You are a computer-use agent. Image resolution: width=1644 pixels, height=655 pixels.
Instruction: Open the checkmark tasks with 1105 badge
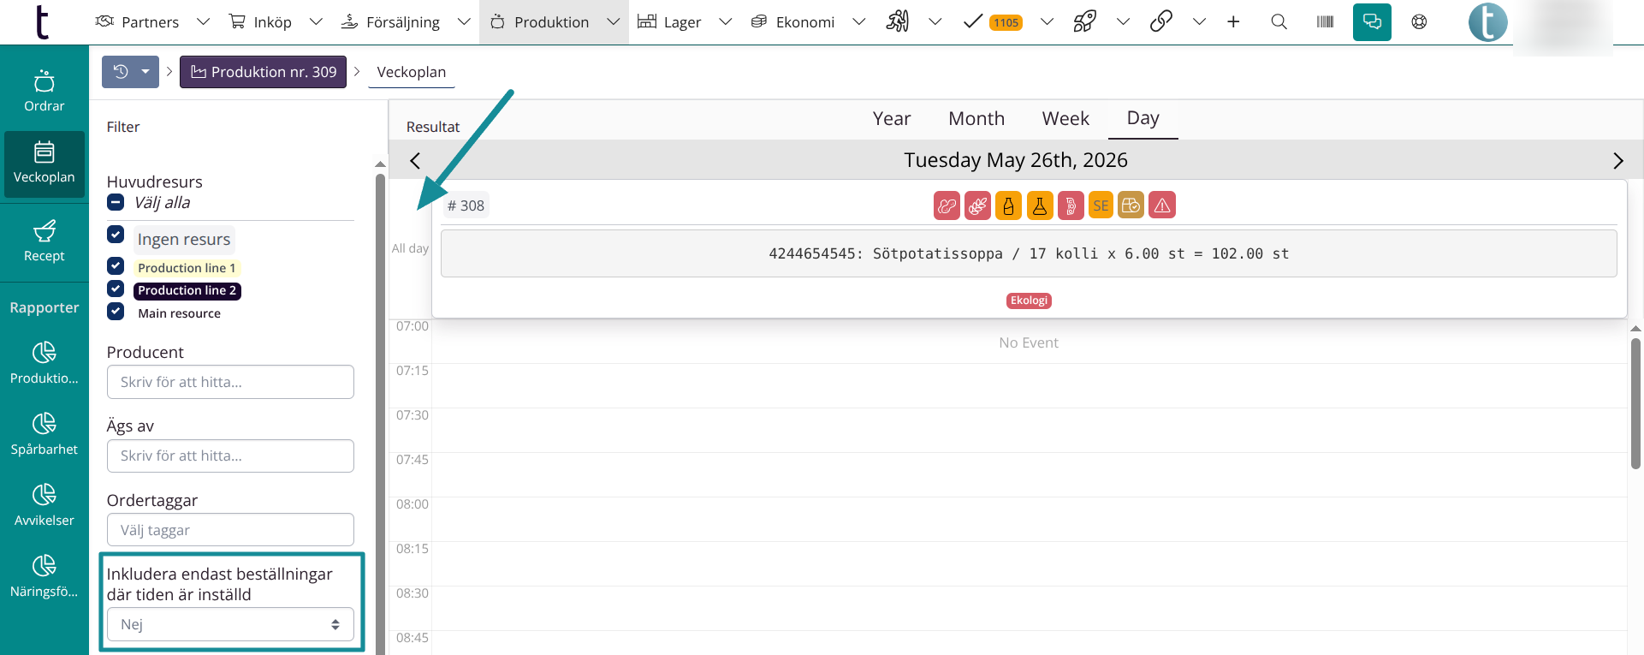click(x=993, y=21)
